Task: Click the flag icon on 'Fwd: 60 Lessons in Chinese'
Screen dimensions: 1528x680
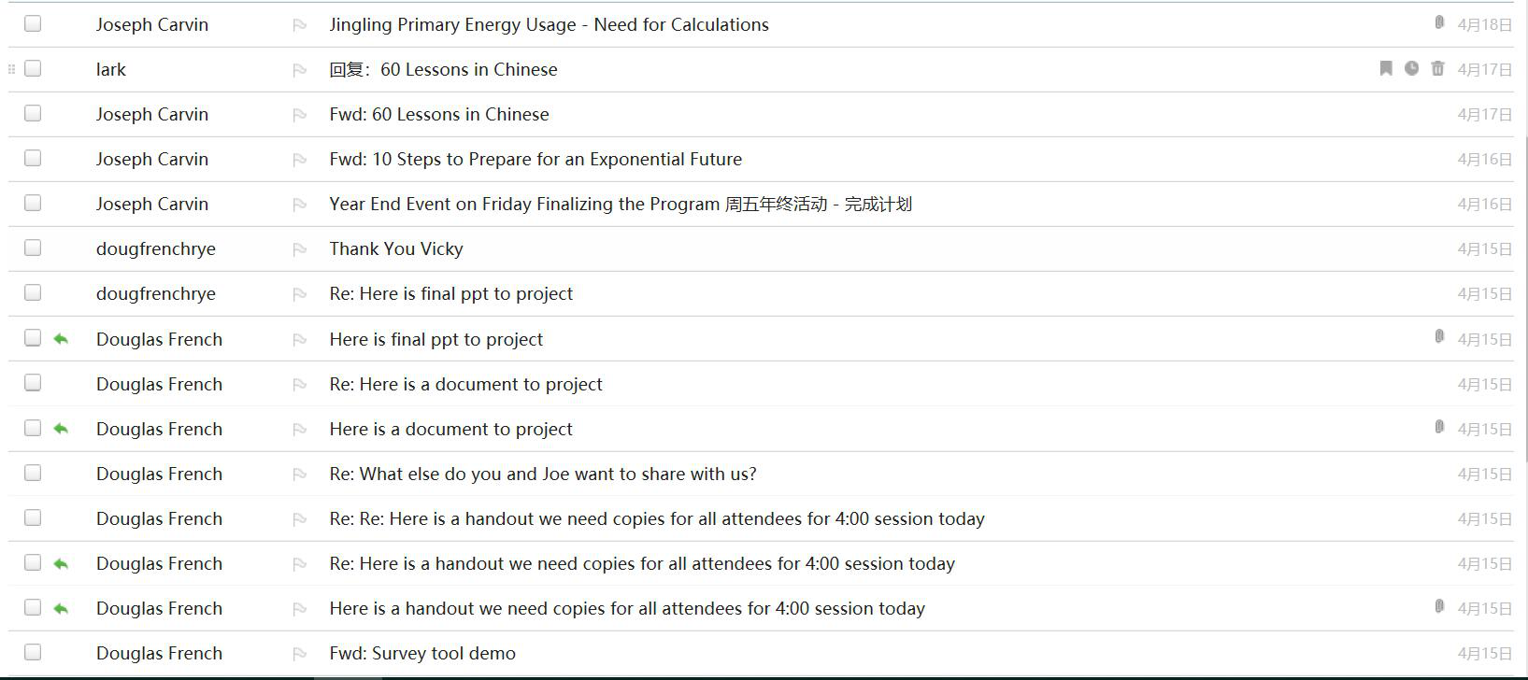Action: tap(299, 115)
